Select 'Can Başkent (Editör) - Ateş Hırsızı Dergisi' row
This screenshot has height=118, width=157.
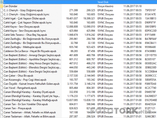click(78, 63)
